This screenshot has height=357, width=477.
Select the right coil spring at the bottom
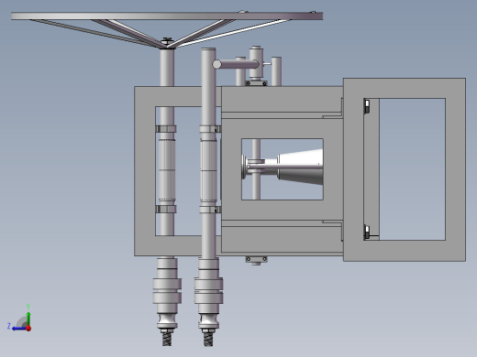[x=208, y=340]
